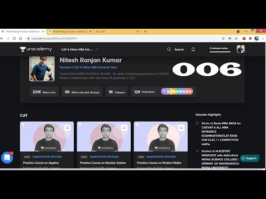Open the Chrome three-dot menu

263,39
